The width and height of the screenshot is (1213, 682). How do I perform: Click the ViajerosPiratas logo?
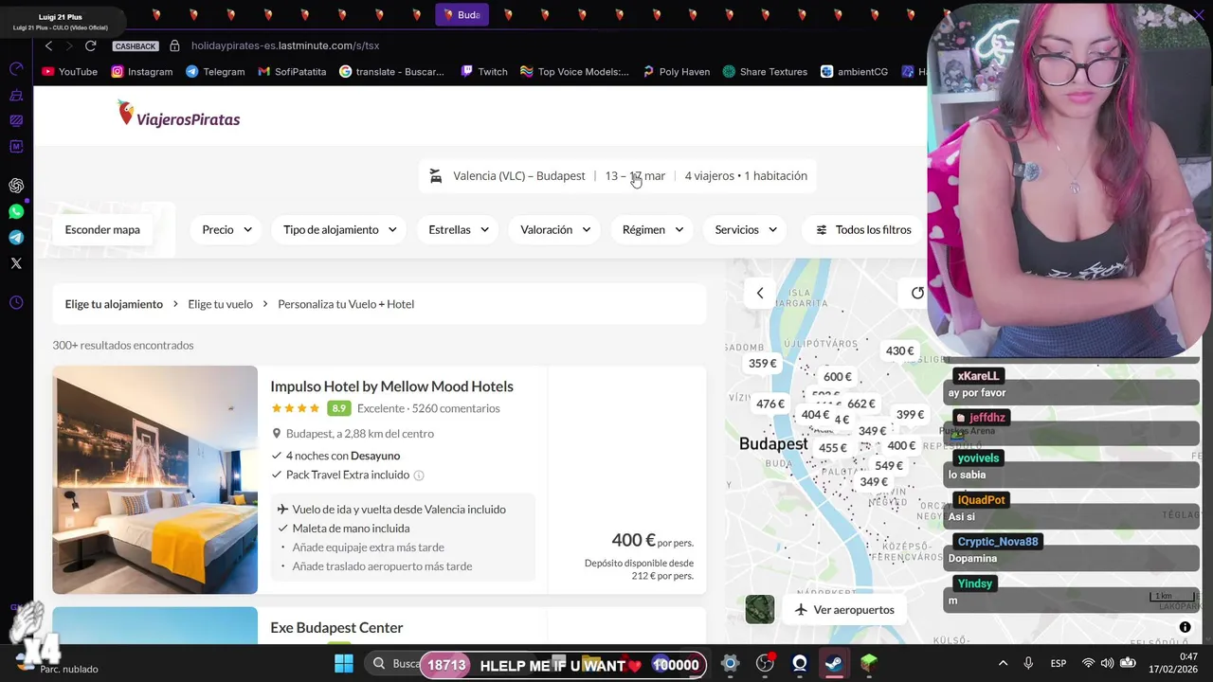pyautogui.click(x=178, y=115)
